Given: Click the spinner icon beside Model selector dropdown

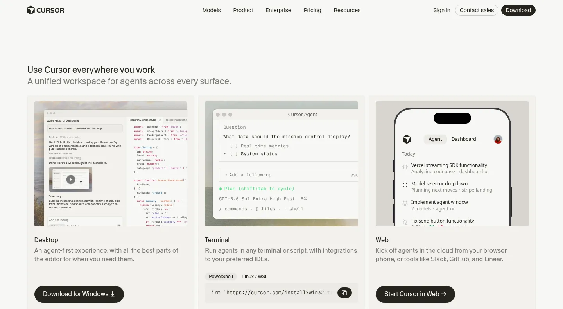Looking at the screenshot, I should 405,185.
